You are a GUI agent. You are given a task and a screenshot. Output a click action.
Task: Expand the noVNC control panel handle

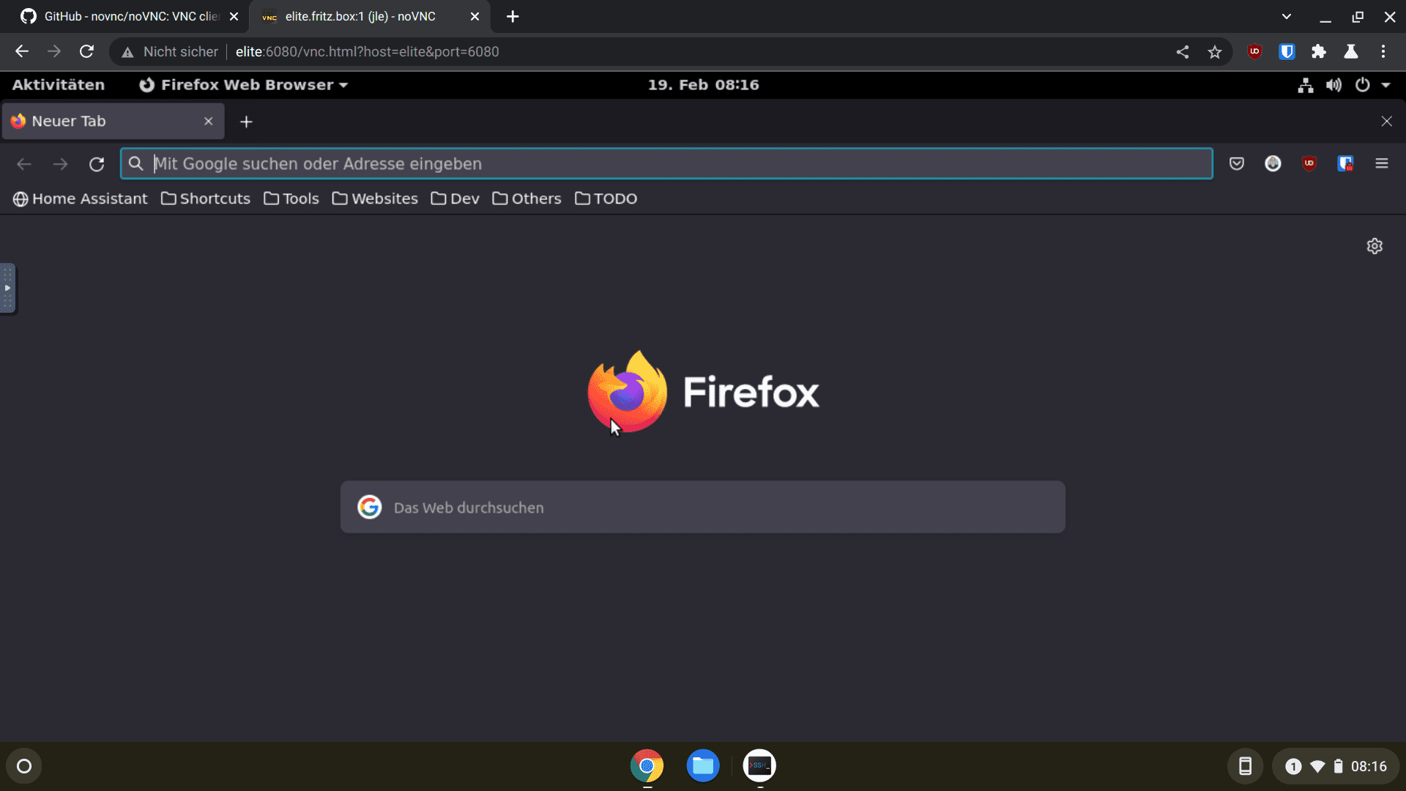pyautogui.click(x=7, y=288)
